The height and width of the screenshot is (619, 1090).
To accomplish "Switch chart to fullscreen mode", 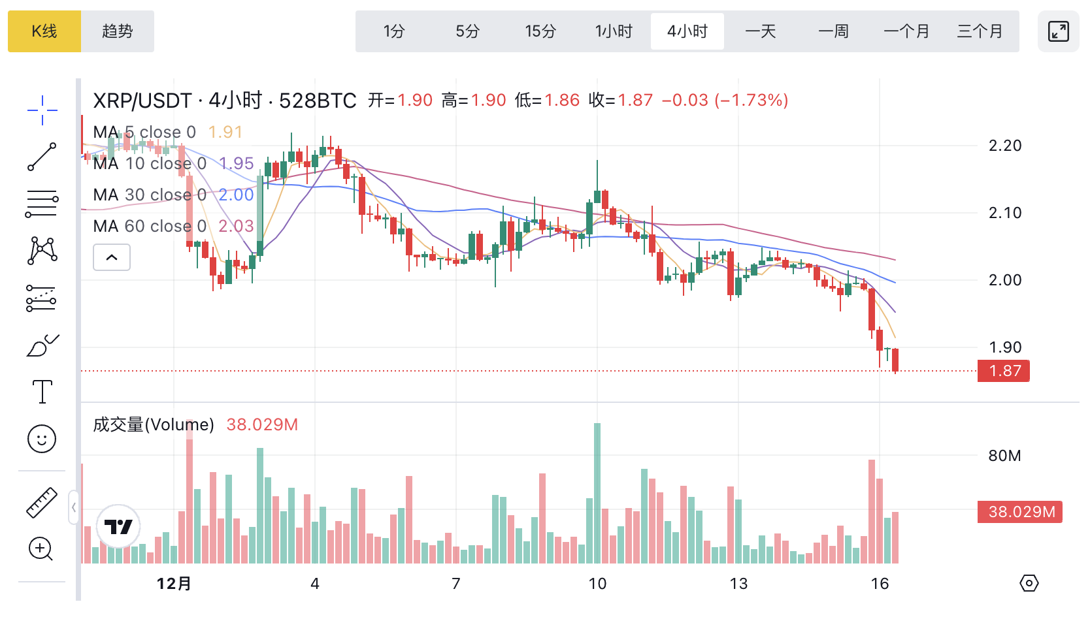I will click(1058, 31).
